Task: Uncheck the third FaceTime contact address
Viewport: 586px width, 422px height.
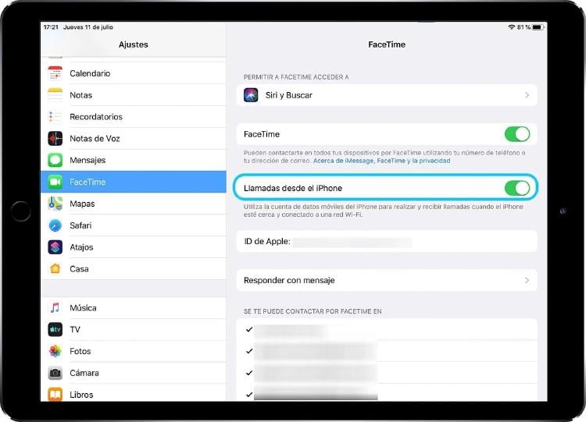Action: pos(249,373)
